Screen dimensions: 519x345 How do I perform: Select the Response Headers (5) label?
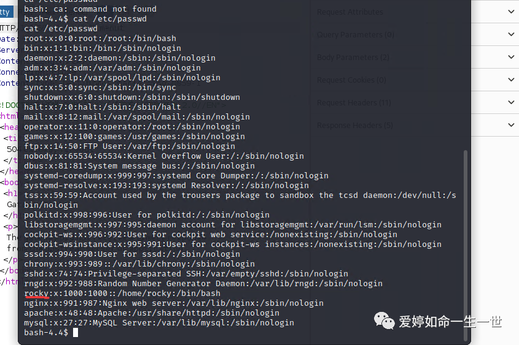(355, 126)
